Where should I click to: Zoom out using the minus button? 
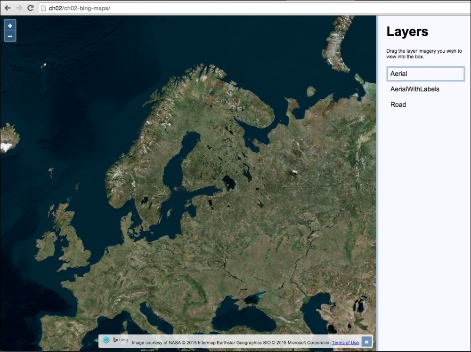point(10,35)
